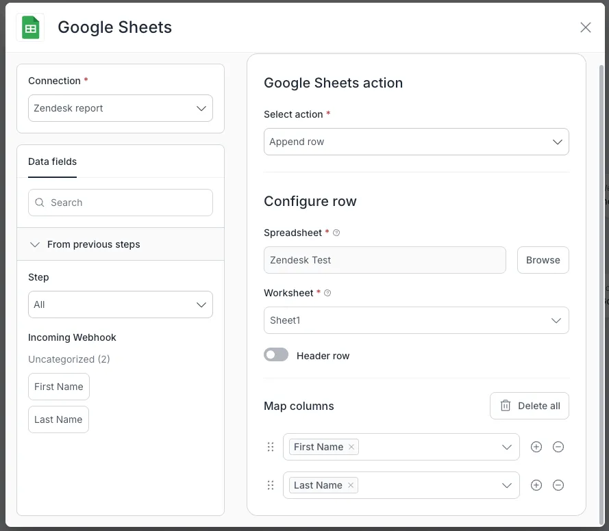
Task: Click the Google Sheets logo icon
Action: [x=30, y=27]
